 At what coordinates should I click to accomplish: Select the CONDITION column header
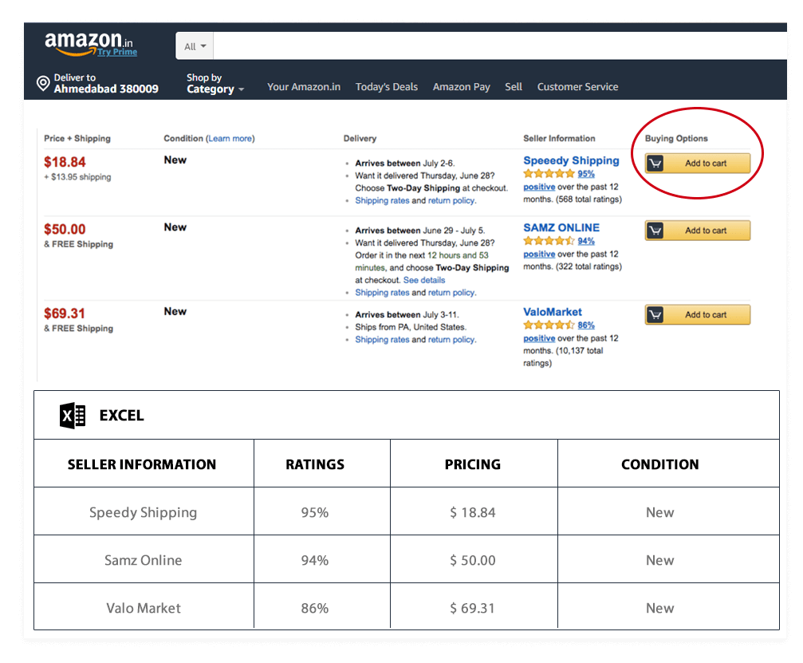pyautogui.click(x=668, y=464)
